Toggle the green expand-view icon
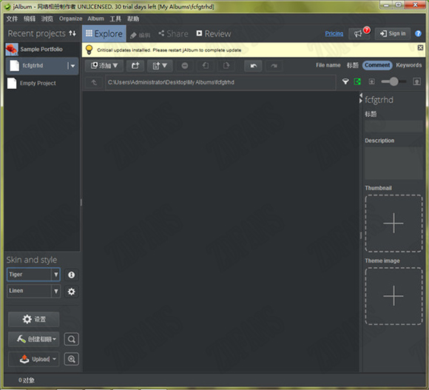The width and height of the screenshot is (429, 390). 357,81
